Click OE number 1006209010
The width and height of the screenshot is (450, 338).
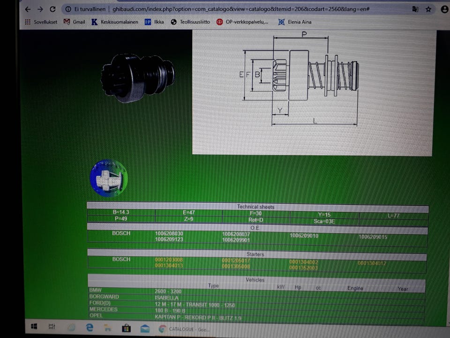[304, 236]
